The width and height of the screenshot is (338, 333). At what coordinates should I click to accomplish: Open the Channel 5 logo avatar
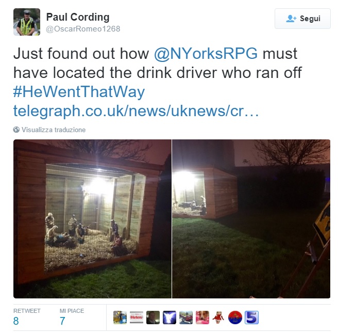(251, 318)
